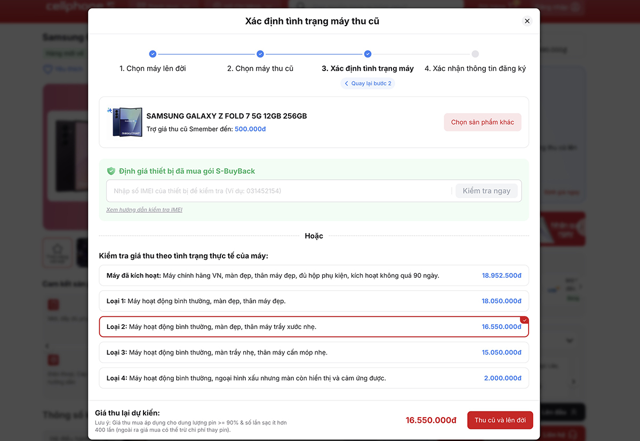Choose 'Loại 3' condition option
The image size is (640, 441).
pyautogui.click(x=314, y=352)
